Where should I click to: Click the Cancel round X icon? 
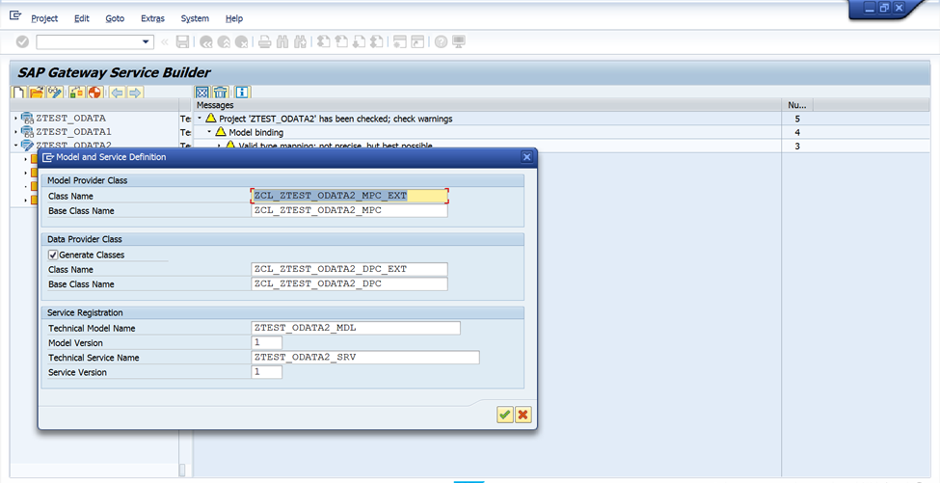click(242, 42)
